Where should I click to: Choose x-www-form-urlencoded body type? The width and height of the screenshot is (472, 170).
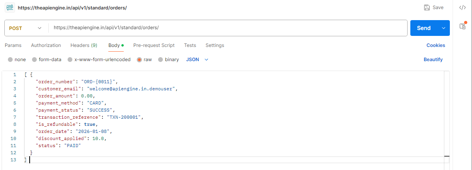point(70,60)
